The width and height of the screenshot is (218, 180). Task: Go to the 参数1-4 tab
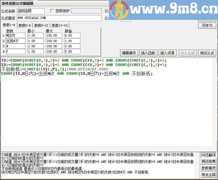(x=9, y=25)
